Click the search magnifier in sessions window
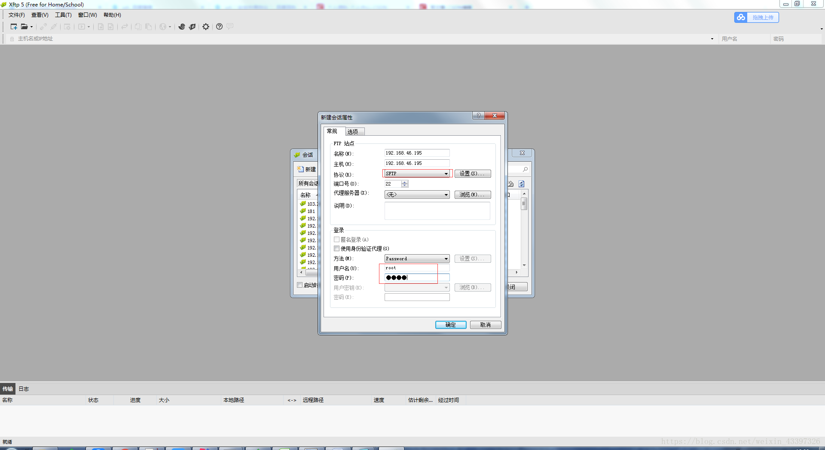825x450 pixels. pos(525,169)
